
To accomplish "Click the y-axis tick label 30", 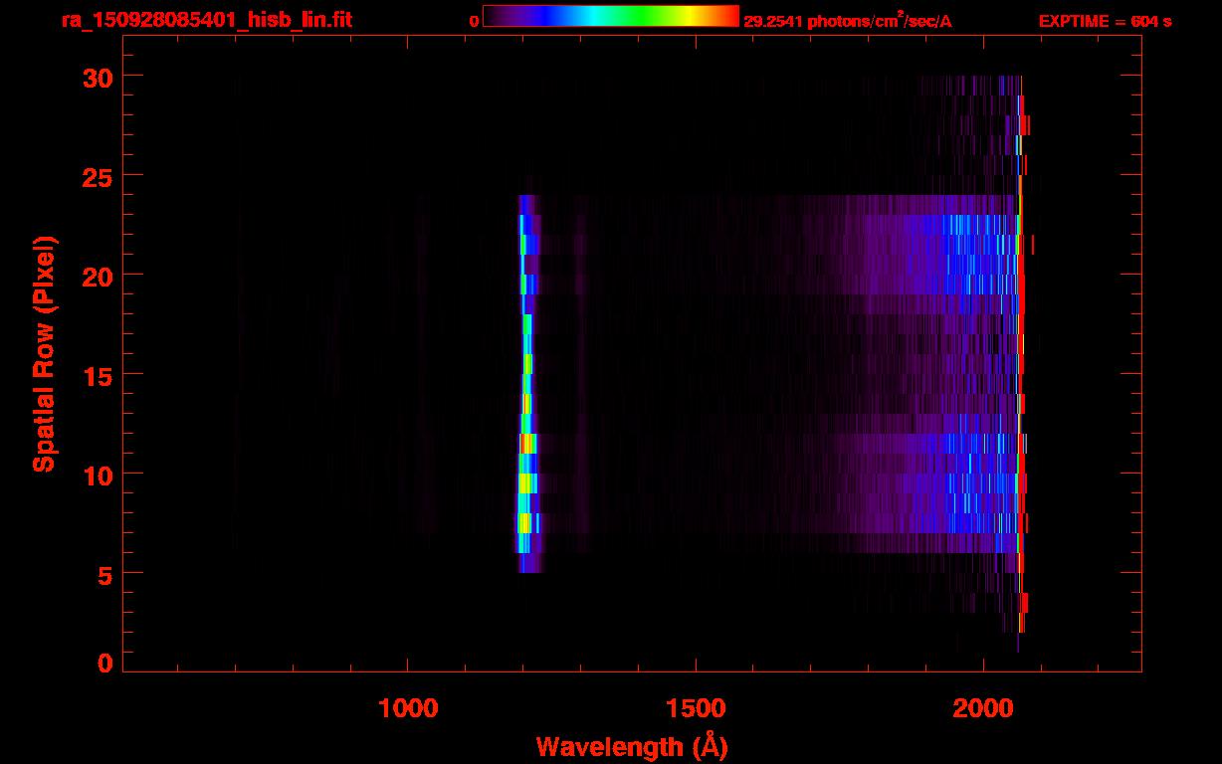I will click(x=98, y=77).
